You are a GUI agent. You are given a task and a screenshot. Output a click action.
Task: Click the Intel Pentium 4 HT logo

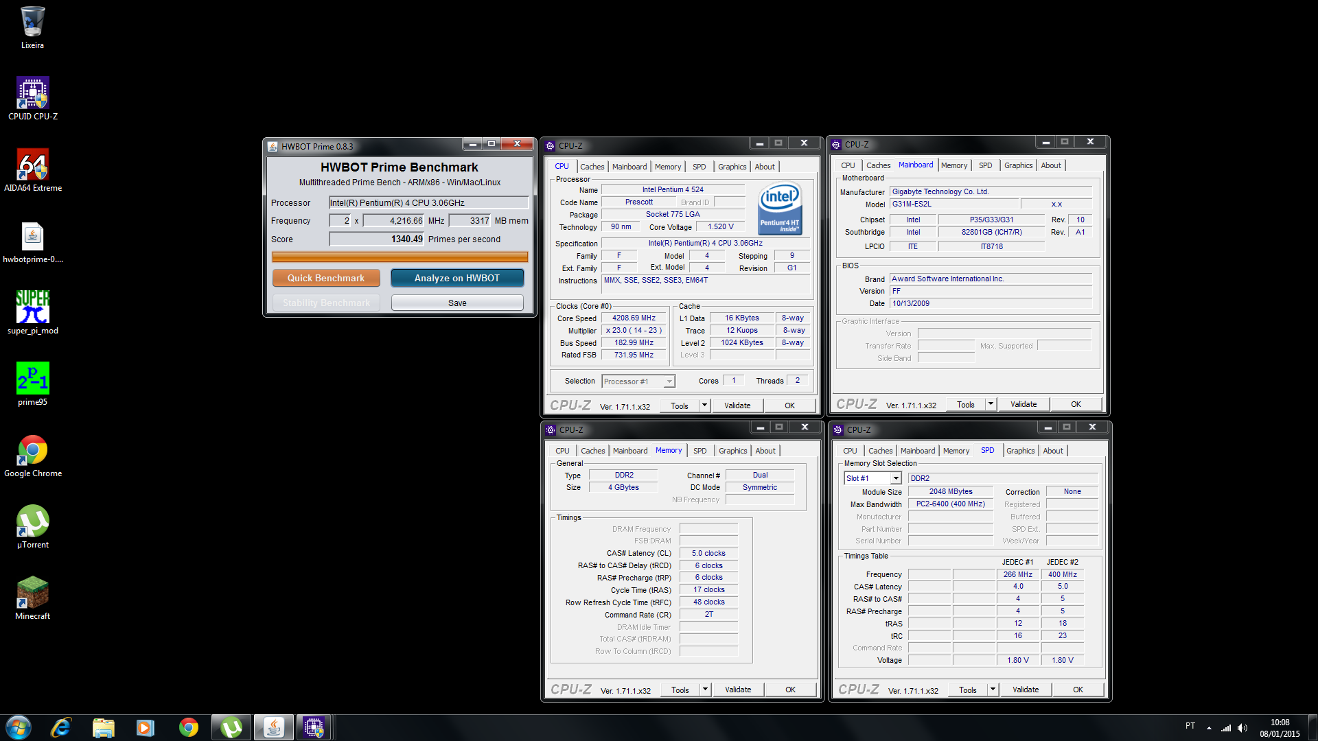coord(780,209)
